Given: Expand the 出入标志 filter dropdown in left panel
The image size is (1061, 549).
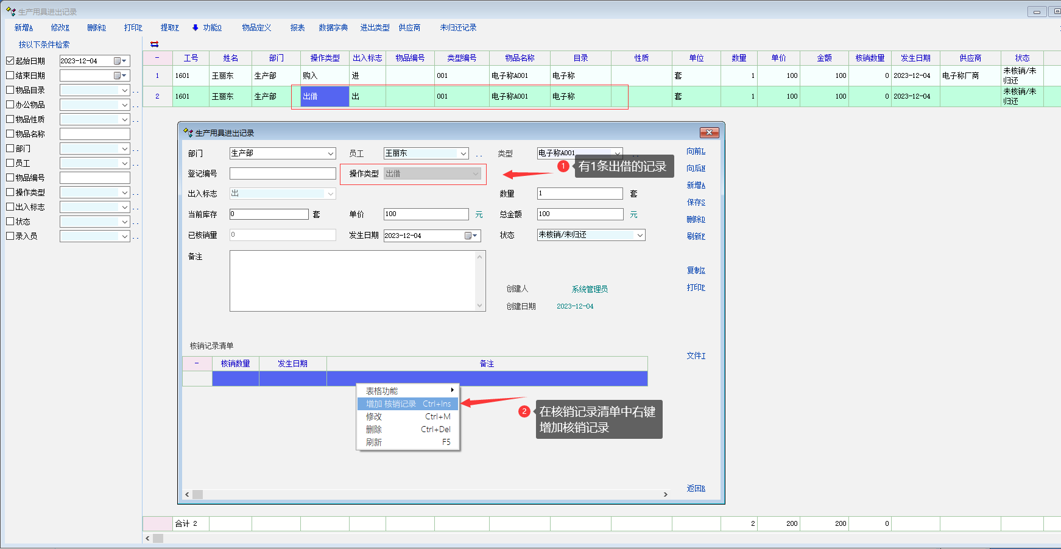Looking at the screenshot, I should click(125, 207).
